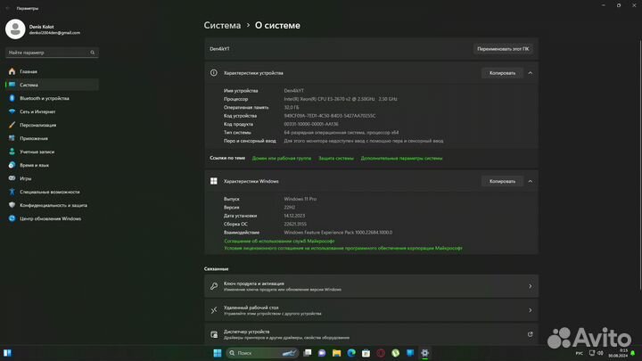Open Сеть и Интернет section

coord(37,111)
